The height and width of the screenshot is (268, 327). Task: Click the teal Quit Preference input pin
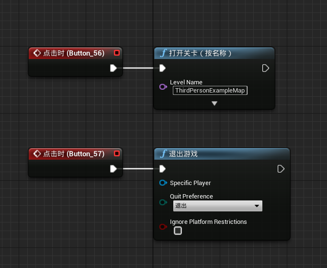point(163,202)
